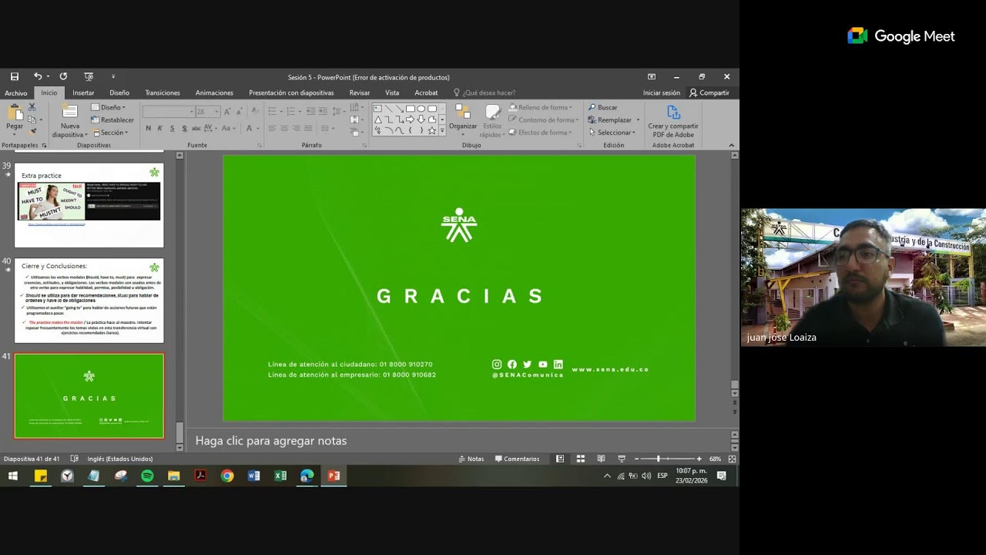Align text to the left
The height and width of the screenshot is (555, 986).
pyautogui.click(x=271, y=128)
